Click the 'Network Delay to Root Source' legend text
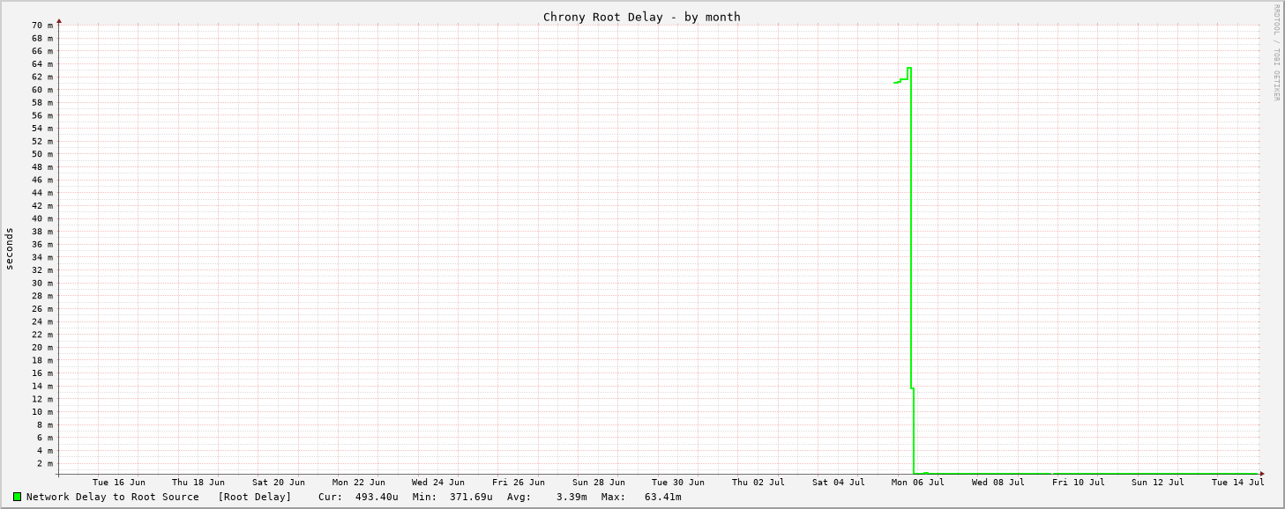This screenshot has height=509, width=1285. pyautogui.click(x=113, y=497)
